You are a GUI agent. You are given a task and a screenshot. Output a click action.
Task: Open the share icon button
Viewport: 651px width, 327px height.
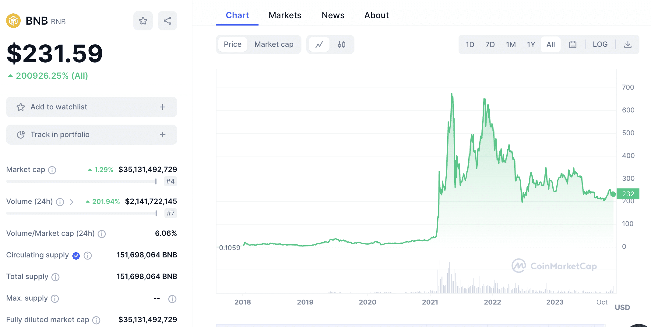(167, 21)
